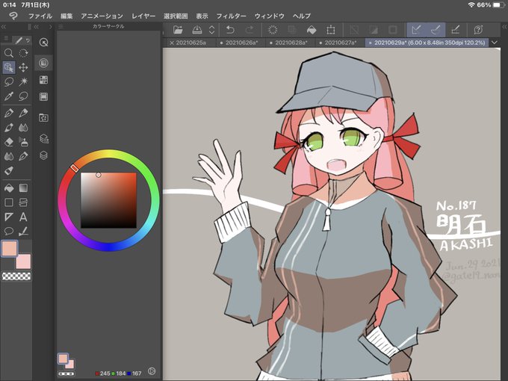
Task: Open the Layers palette icon
Action: tap(43, 155)
